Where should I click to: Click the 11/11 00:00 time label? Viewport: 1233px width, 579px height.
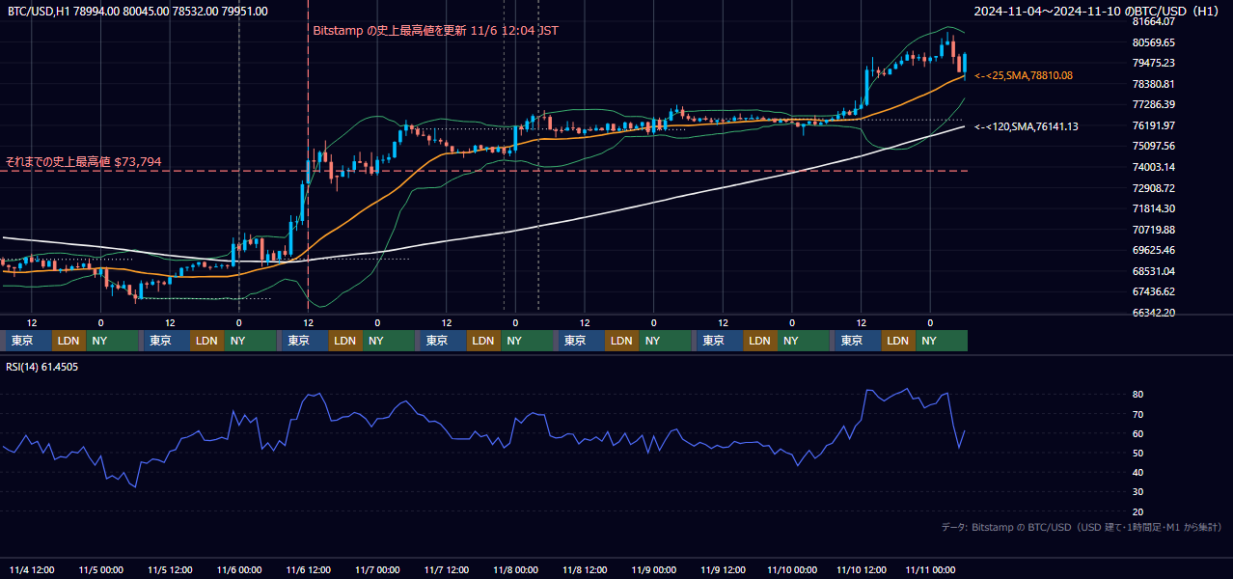coord(930,569)
